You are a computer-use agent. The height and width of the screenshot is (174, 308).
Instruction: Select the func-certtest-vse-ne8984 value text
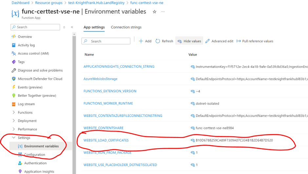point(215,128)
